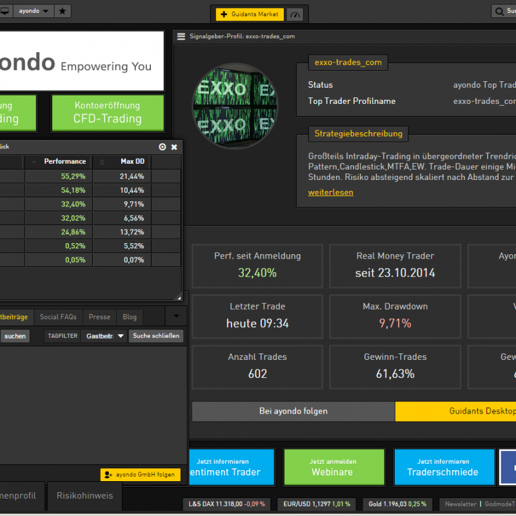Click the weiterlesen link
The image size is (516, 516).
coord(330,192)
